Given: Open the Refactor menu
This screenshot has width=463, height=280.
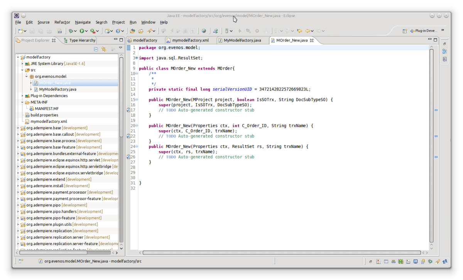Looking at the screenshot, I should point(62,22).
